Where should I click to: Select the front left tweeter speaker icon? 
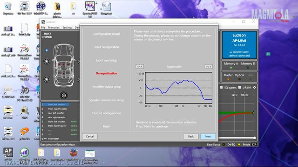coord(47,50)
